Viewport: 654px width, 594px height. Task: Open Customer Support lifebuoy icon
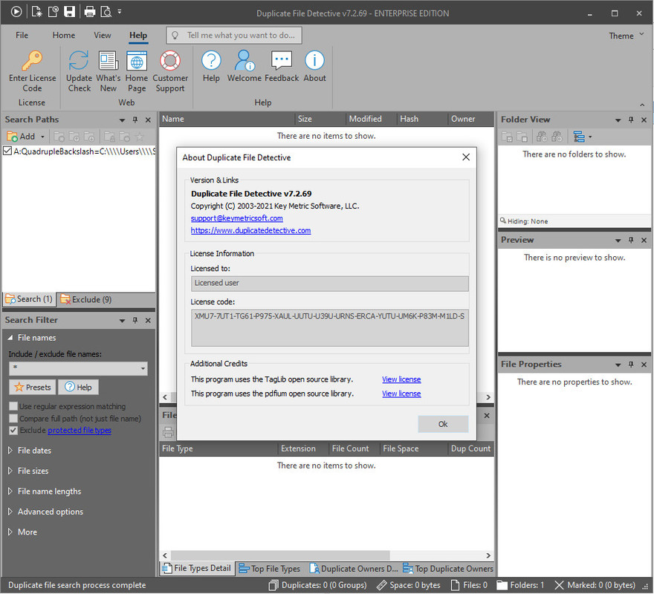point(170,61)
